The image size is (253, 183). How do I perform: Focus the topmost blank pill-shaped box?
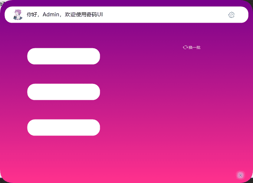63,56
